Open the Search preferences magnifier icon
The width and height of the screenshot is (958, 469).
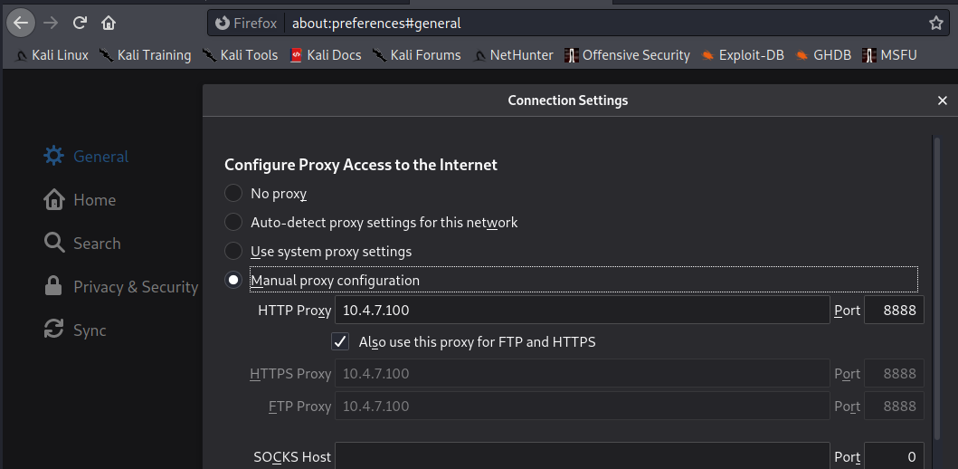(54, 243)
